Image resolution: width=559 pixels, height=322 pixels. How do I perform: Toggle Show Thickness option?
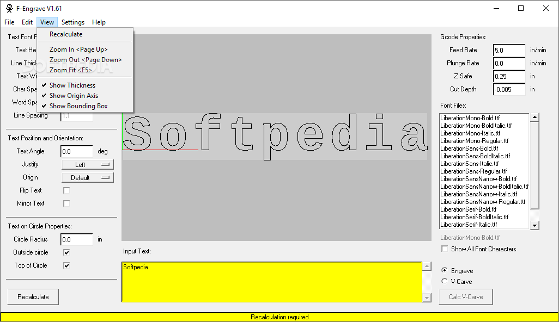click(x=85, y=85)
